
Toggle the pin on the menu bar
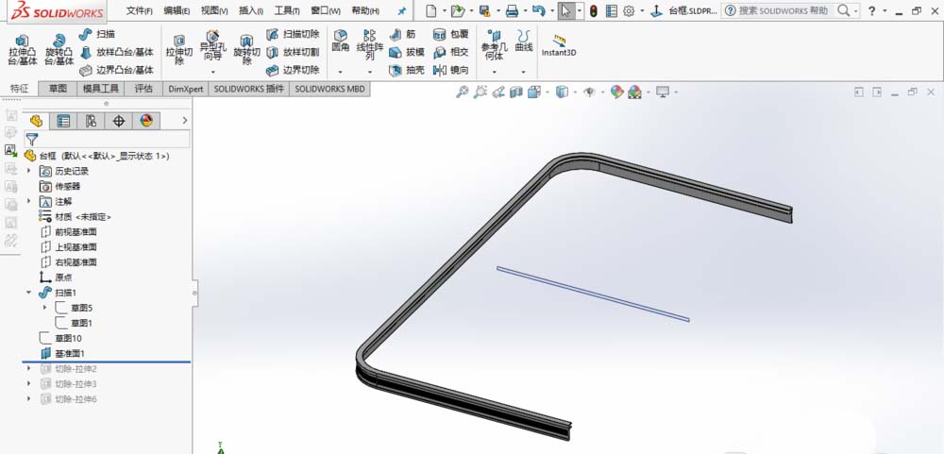coord(401,10)
